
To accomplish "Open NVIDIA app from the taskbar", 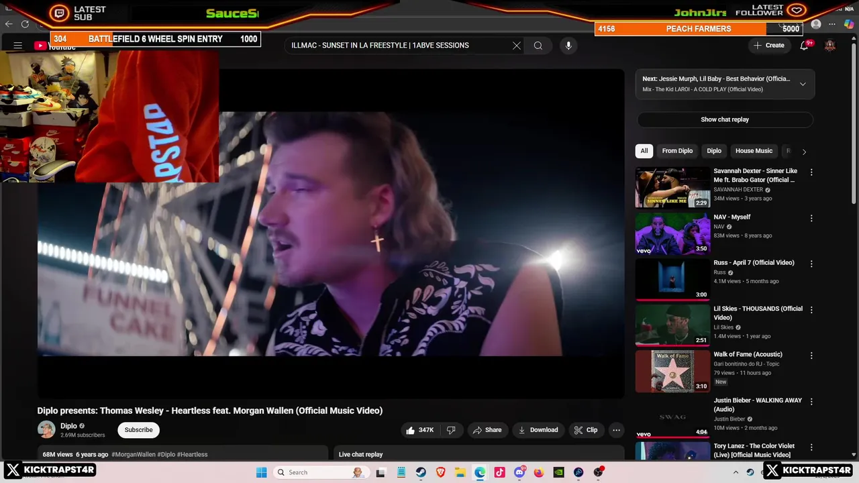I will point(558,472).
